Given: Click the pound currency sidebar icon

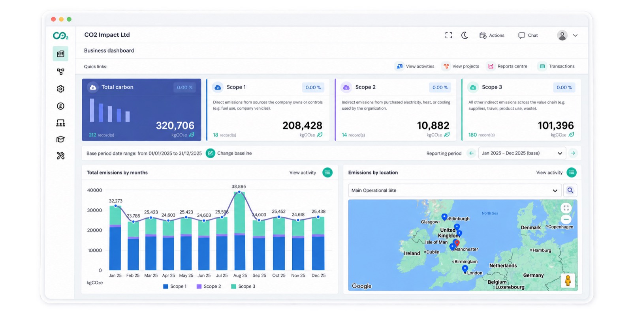Looking at the screenshot, I should (60, 106).
